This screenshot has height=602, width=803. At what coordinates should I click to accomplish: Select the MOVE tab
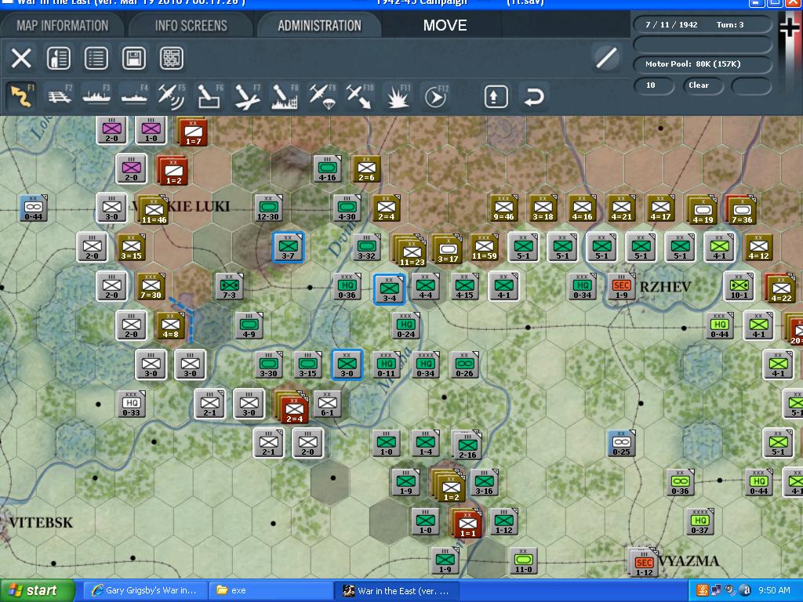tap(445, 26)
